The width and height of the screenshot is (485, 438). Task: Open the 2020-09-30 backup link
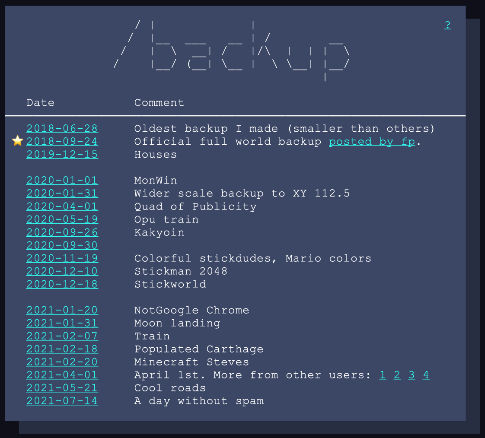coord(62,245)
